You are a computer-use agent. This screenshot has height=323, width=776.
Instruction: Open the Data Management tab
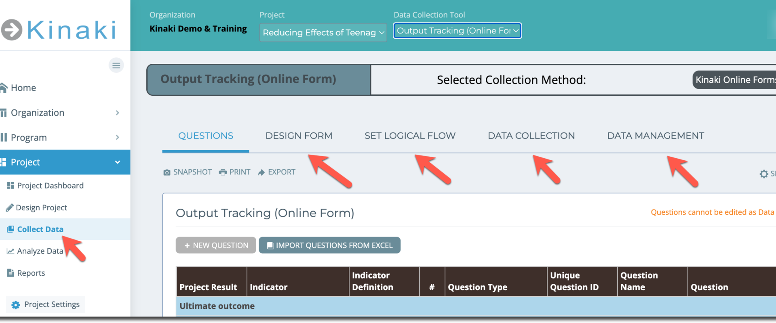pyautogui.click(x=656, y=136)
